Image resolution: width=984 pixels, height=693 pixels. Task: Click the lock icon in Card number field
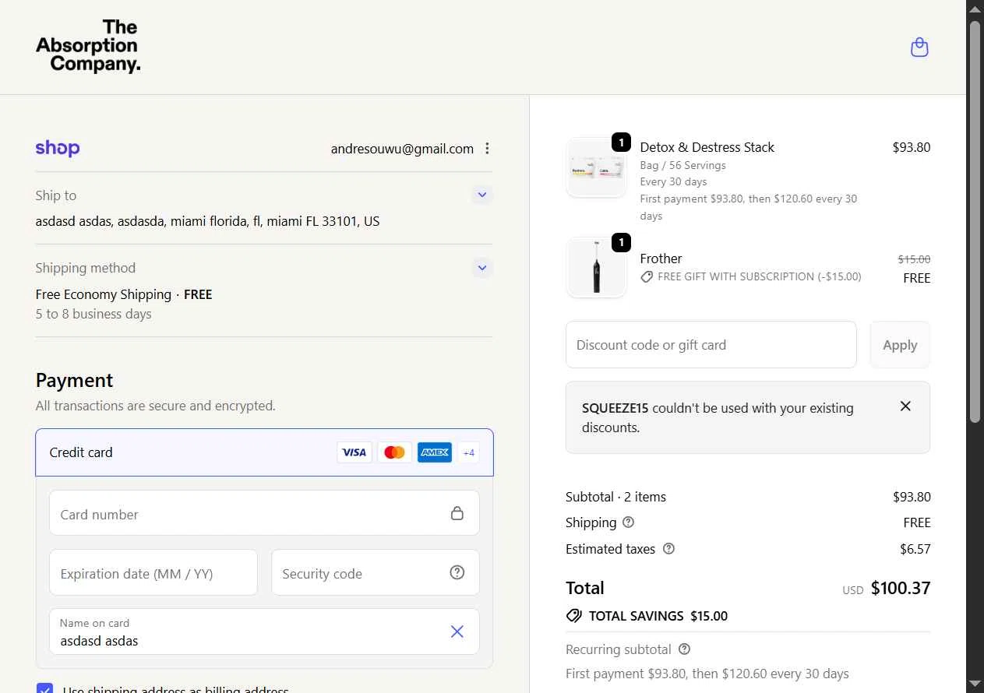457,513
